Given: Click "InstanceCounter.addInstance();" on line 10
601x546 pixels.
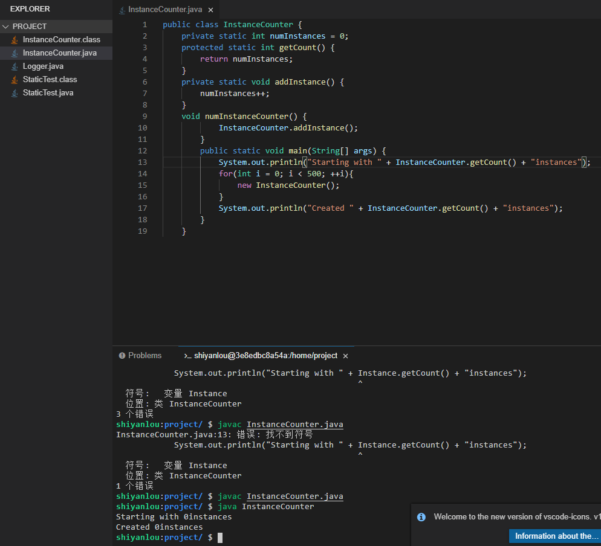Looking at the screenshot, I should pos(288,128).
